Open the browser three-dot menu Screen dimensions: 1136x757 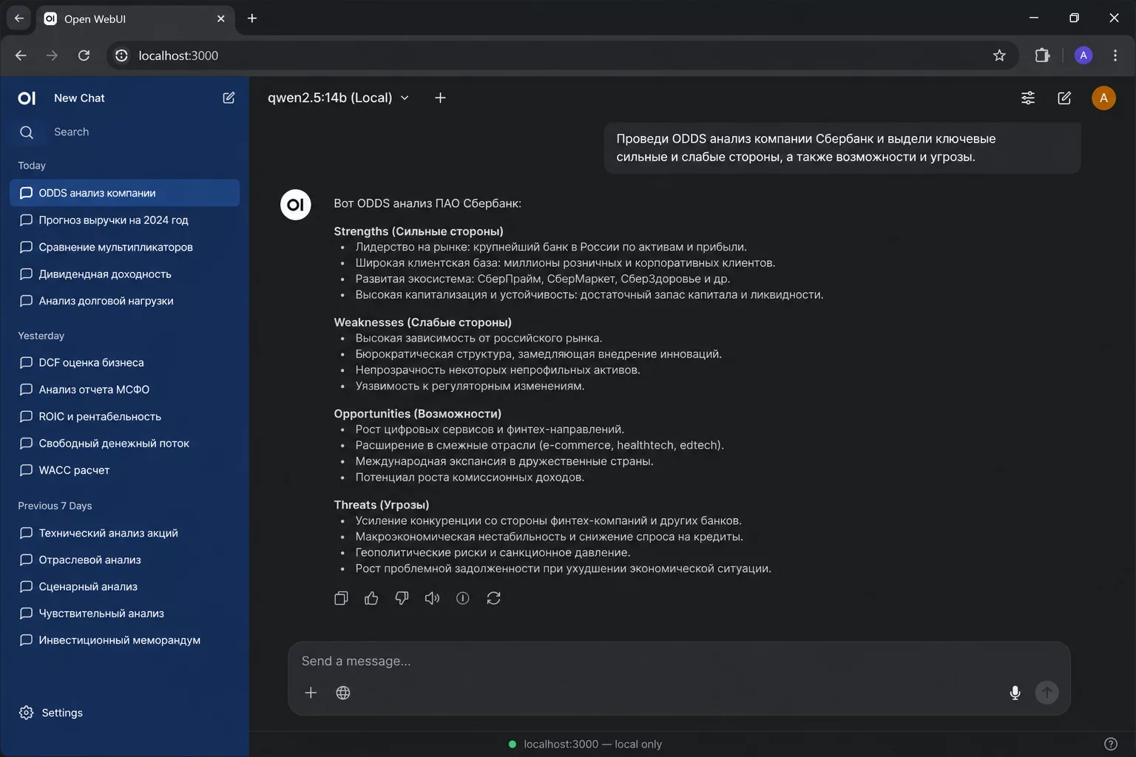click(x=1115, y=55)
